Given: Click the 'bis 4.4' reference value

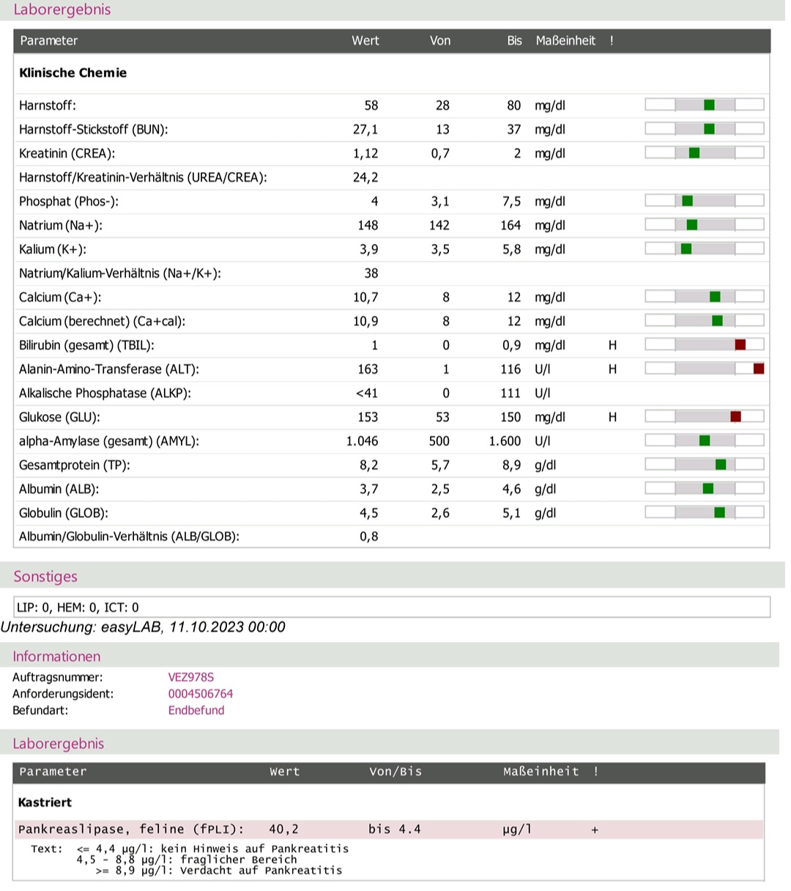Looking at the screenshot, I should pos(395,829).
